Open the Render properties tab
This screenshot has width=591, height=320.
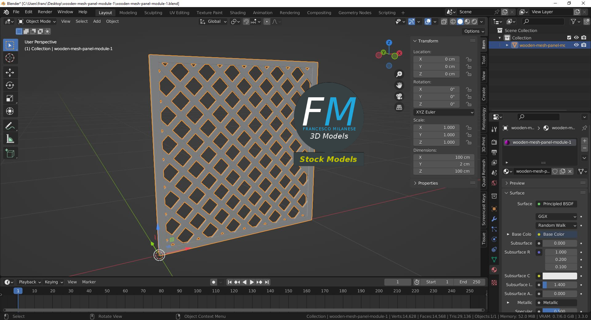pos(494,142)
